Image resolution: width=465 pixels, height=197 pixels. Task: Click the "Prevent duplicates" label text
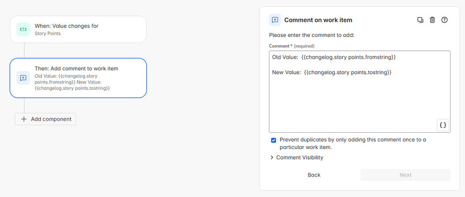tap(352, 143)
